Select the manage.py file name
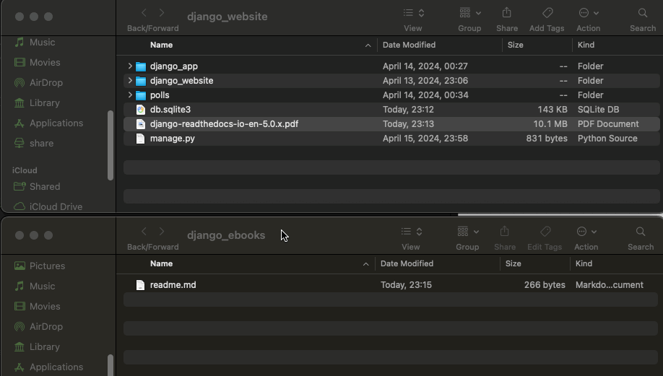Screen dimensions: 663x376 pos(173,139)
